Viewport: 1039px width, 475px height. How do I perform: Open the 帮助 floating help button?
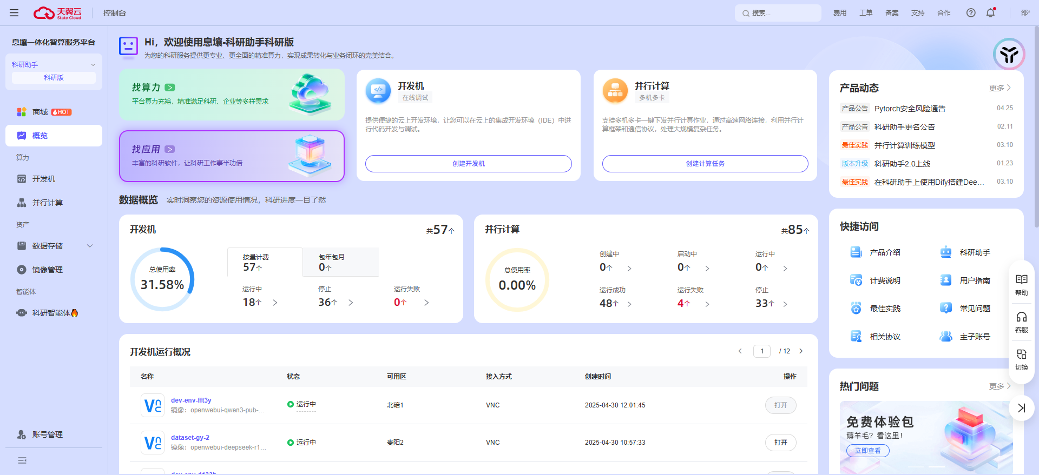[x=1022, y=285]
